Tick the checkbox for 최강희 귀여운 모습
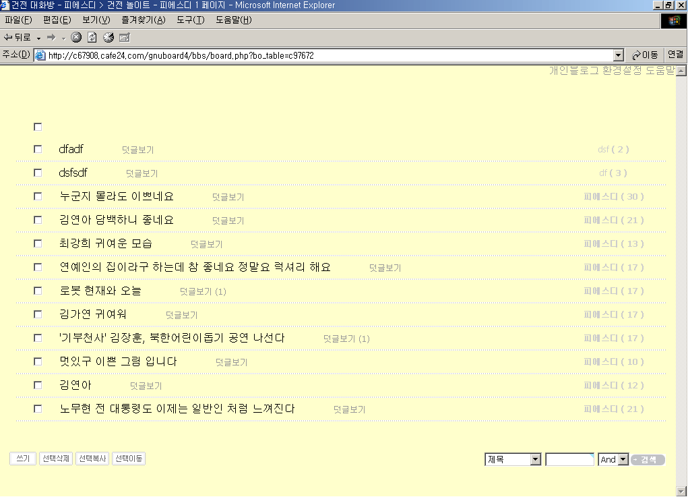 pos(38,243)
